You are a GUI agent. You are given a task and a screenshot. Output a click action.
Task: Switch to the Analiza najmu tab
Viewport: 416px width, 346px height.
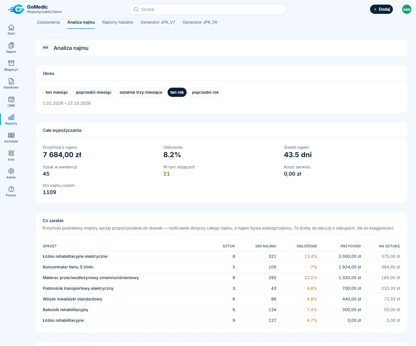(x=81, y=22)
